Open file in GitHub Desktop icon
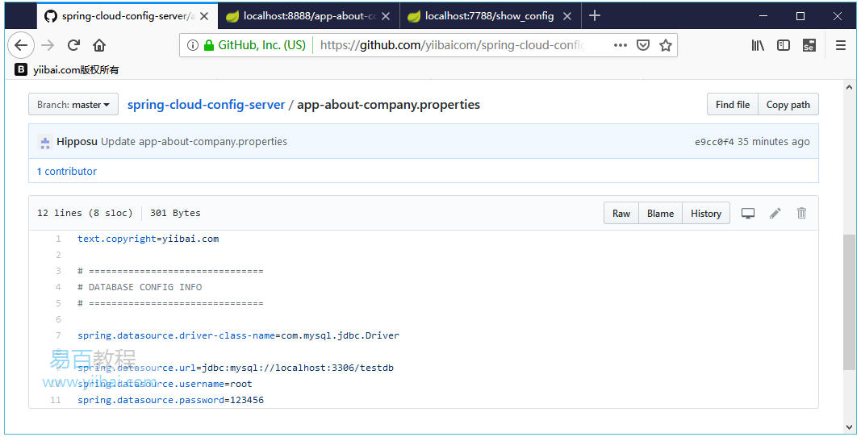Viewport: 861px width, 437px height. point(748,214)
